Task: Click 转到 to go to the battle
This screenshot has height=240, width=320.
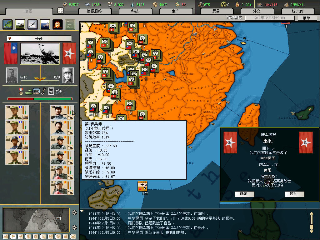Action: pyautogui.click(x=294, y=194)
